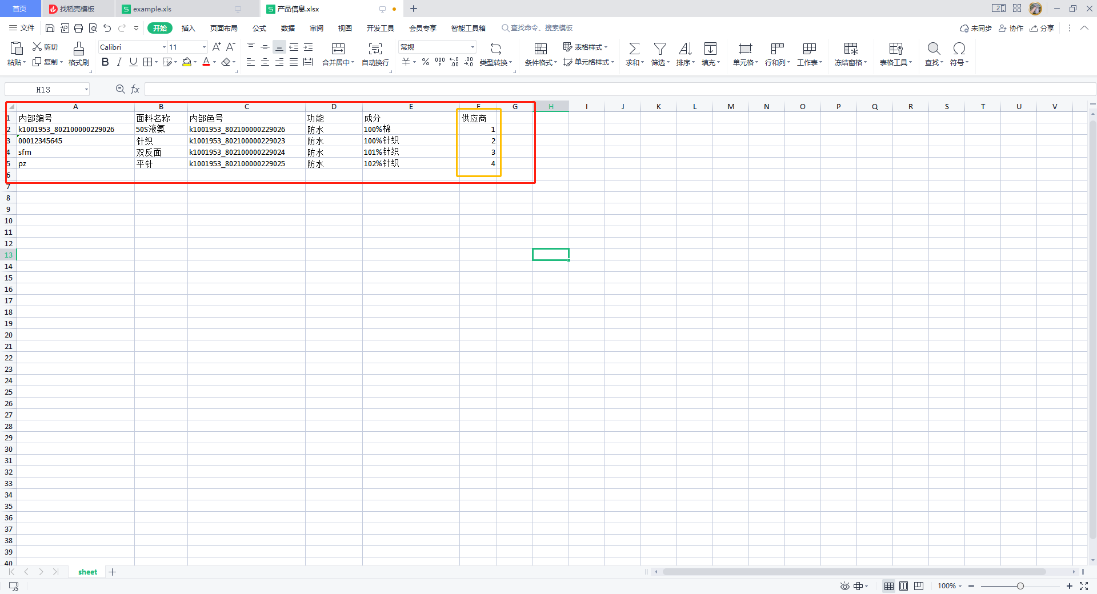Click the Filter (筛选) funnel icon
This screenshot has height=594, width=1097.
(660, 49)
